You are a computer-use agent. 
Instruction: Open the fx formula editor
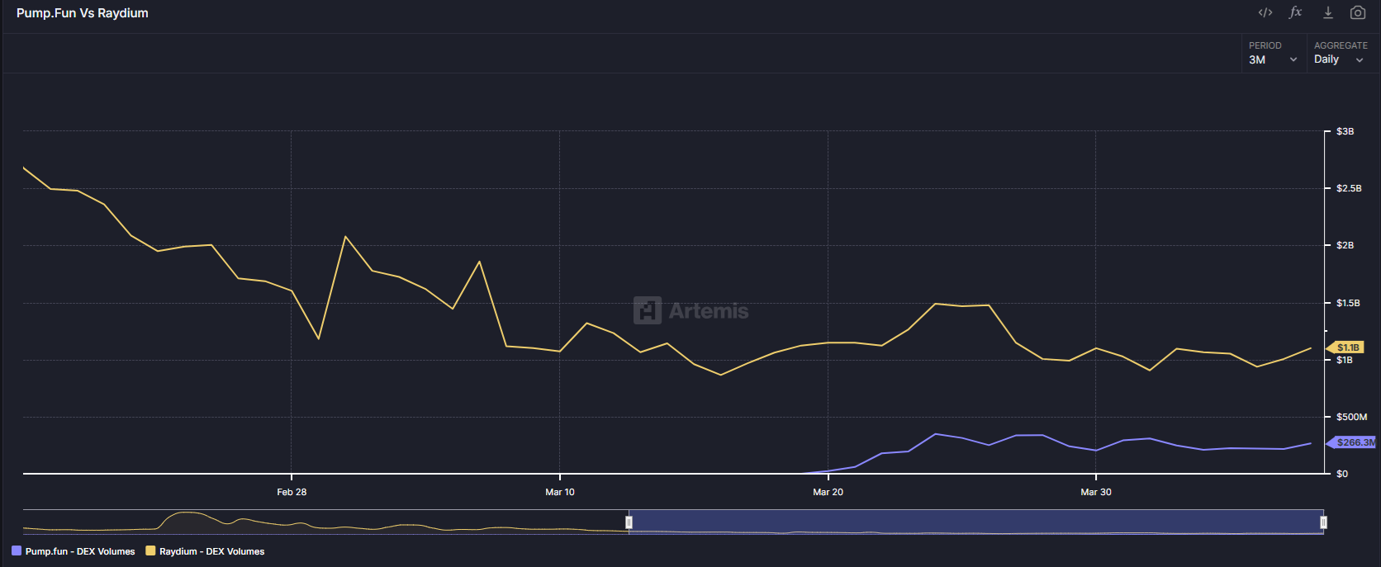[x=1295, y=12]
